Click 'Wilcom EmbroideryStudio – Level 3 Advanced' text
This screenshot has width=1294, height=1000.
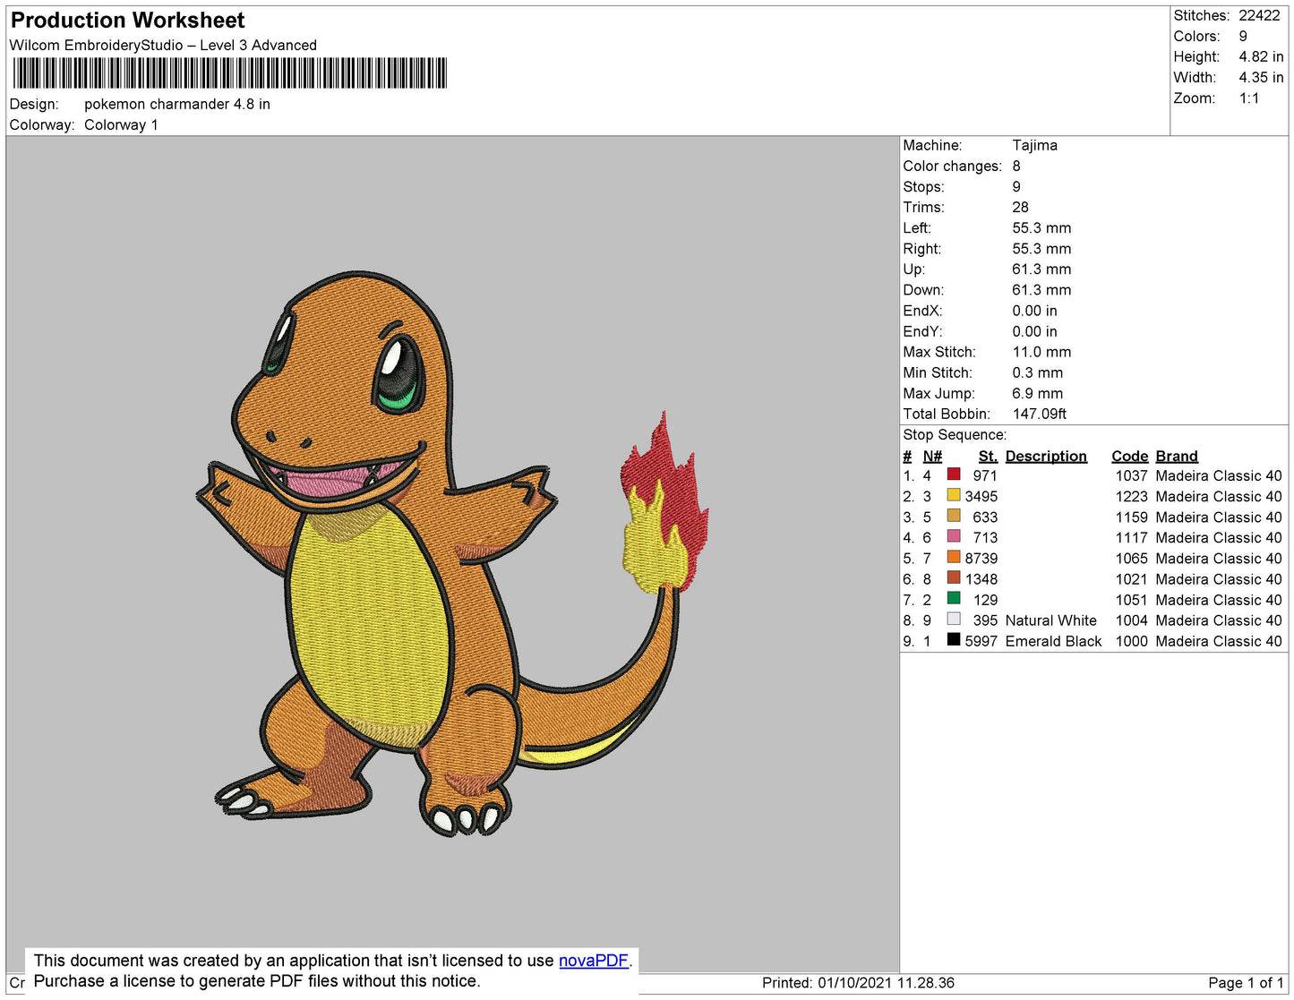coord(163,46)
